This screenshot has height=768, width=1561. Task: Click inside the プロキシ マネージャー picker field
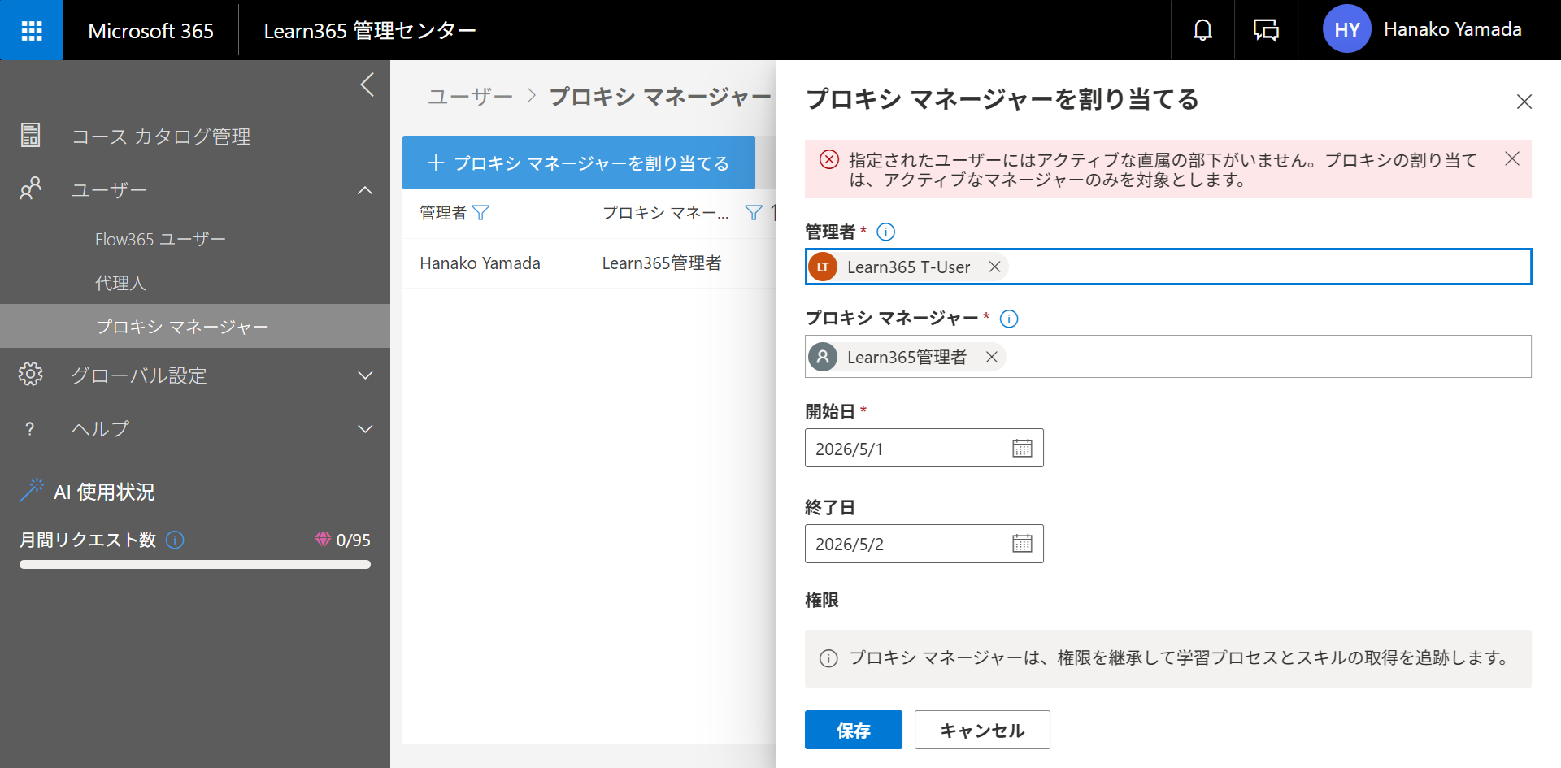tap(1168, 357)
